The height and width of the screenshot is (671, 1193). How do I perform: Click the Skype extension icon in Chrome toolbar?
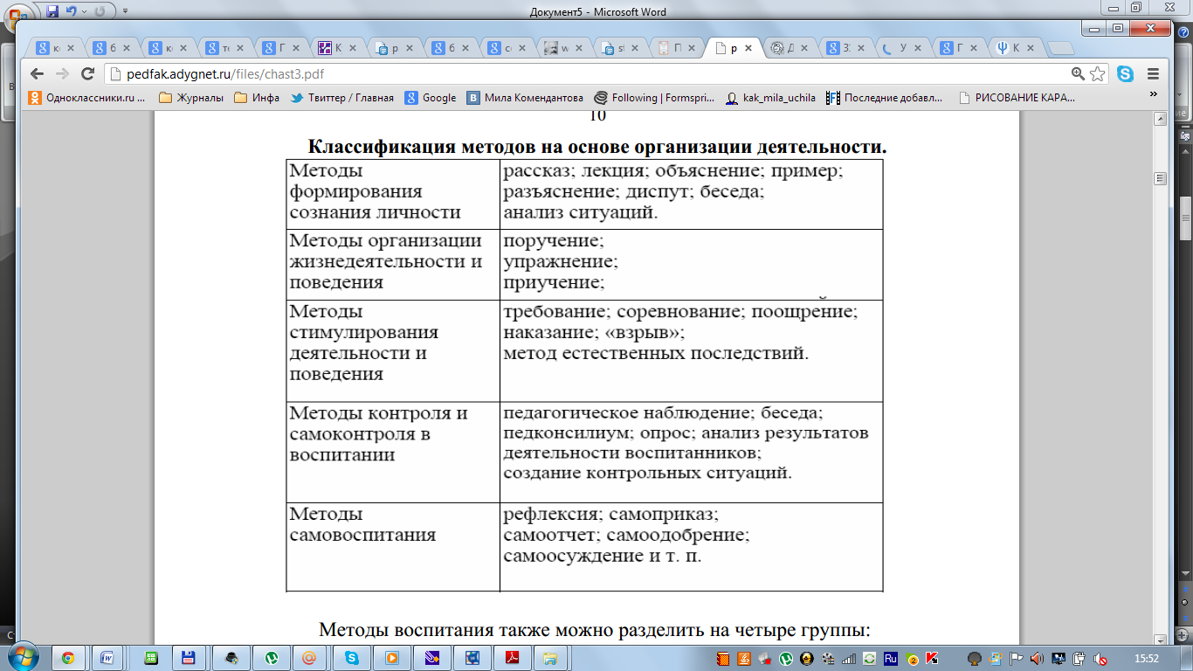[1125, 74]
